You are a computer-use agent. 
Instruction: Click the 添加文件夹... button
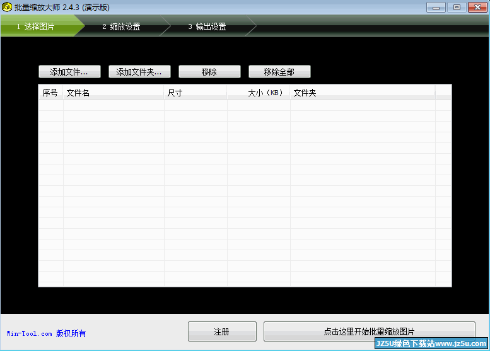[x=139, y=71]
